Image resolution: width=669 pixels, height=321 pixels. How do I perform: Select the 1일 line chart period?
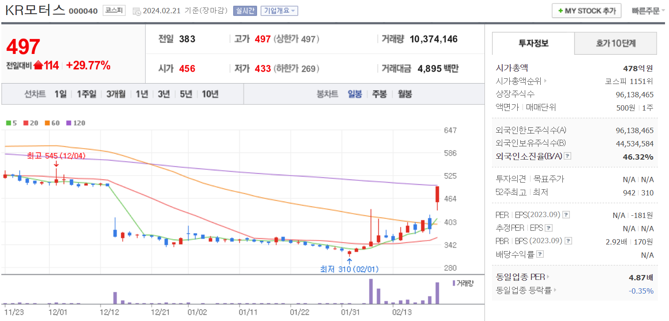(x=61, y=94)
